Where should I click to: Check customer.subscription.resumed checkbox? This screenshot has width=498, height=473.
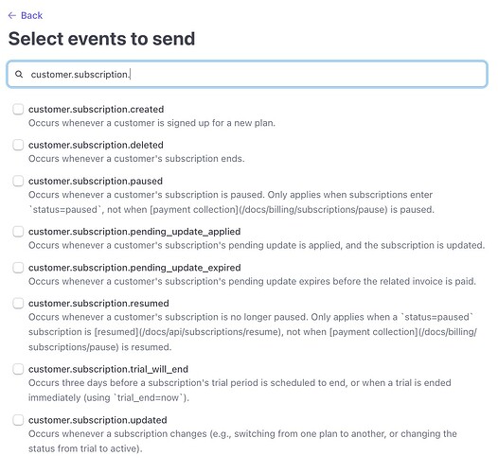pyautogui.click(x=18, y=303)
